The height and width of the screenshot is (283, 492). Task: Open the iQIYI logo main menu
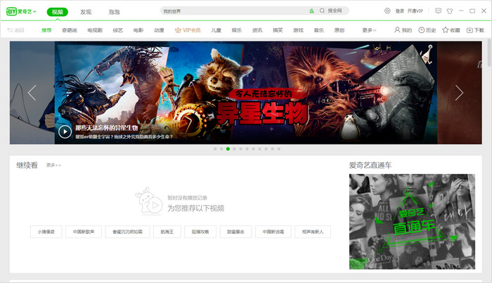click(21, 12)
